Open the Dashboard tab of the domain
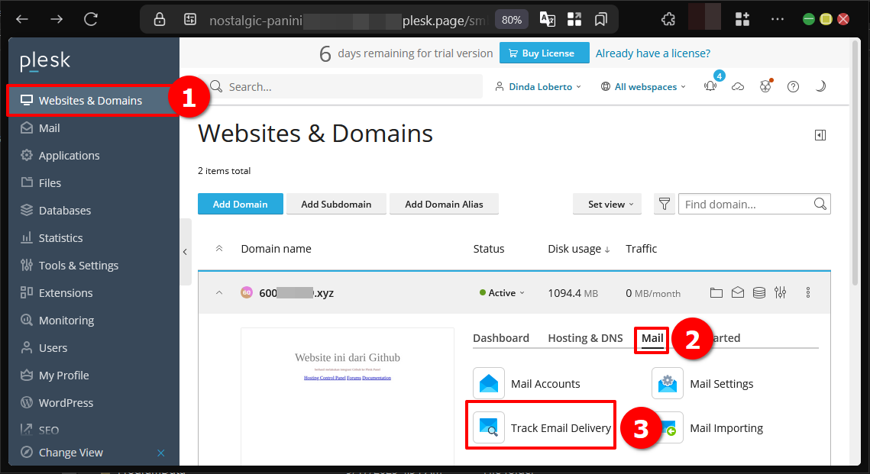The image size is (870, 474). coord(501,338)
